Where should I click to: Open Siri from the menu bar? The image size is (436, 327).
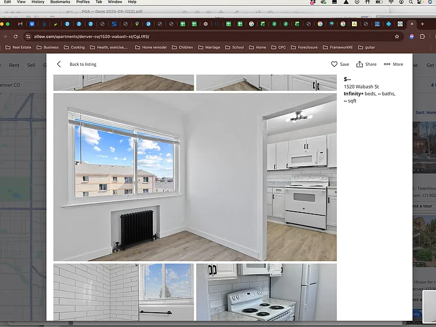pyautogui.click(x=430, y=2)
